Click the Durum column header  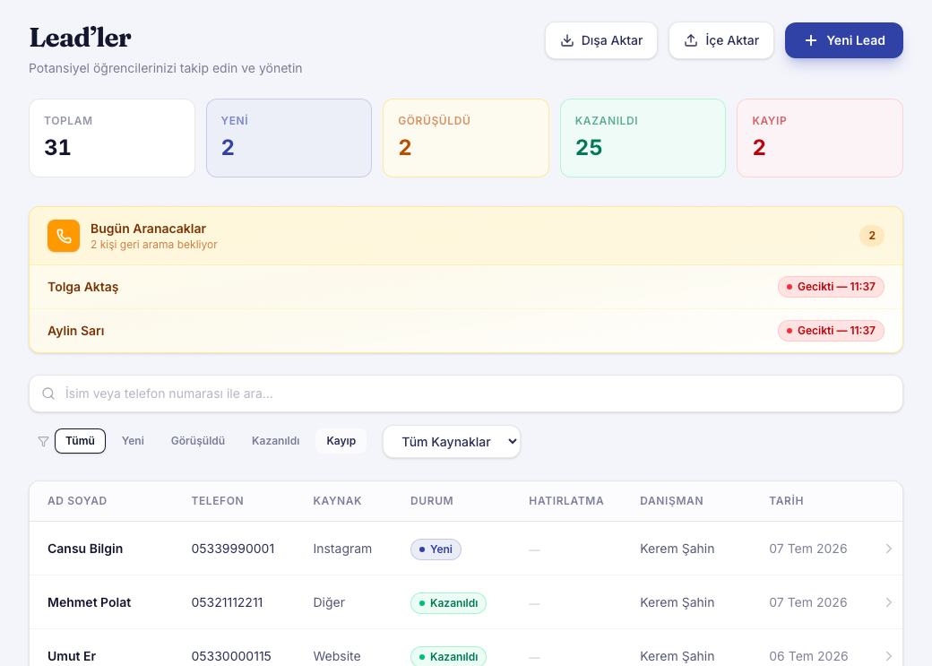(432, 501)
